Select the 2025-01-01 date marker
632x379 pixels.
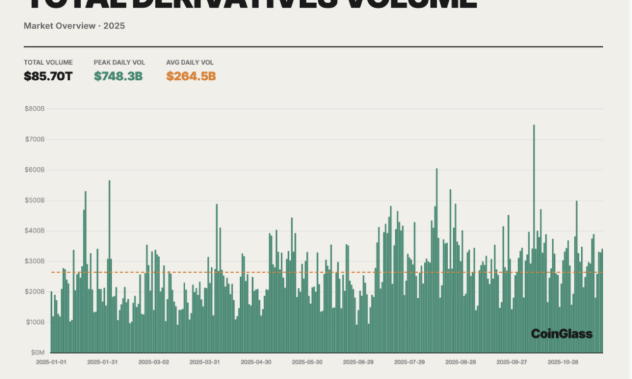(51, 363)
